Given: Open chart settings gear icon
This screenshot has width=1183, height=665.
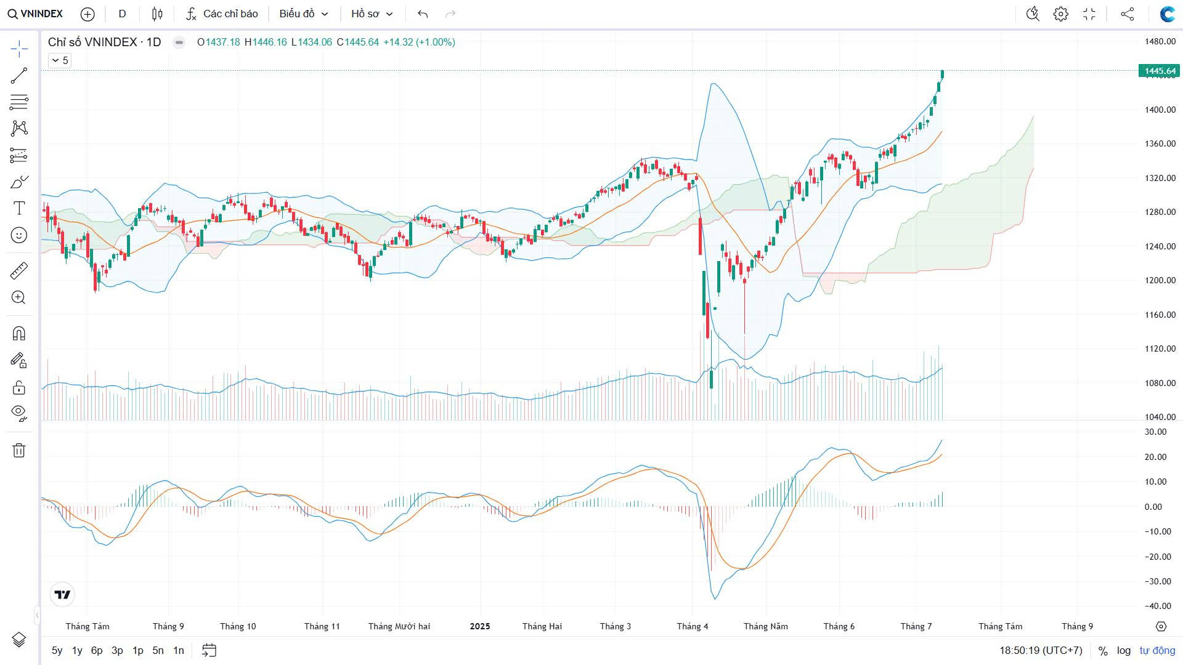Looking at the screenshot, I should (x=1060, y=14).
